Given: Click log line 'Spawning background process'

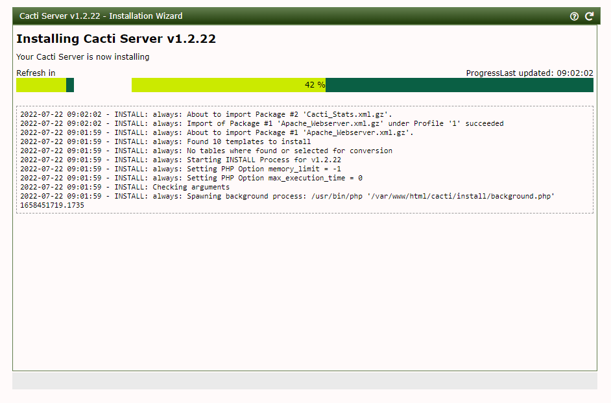Looking at the screenshot, I should coord(287,197).
